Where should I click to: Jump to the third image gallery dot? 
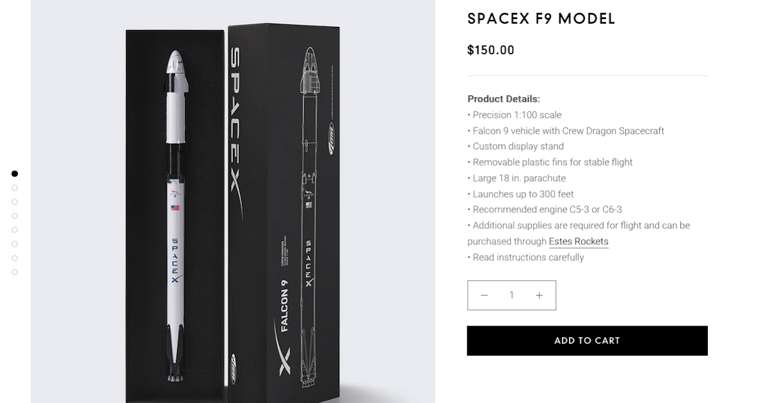click(x=15, y=201)
